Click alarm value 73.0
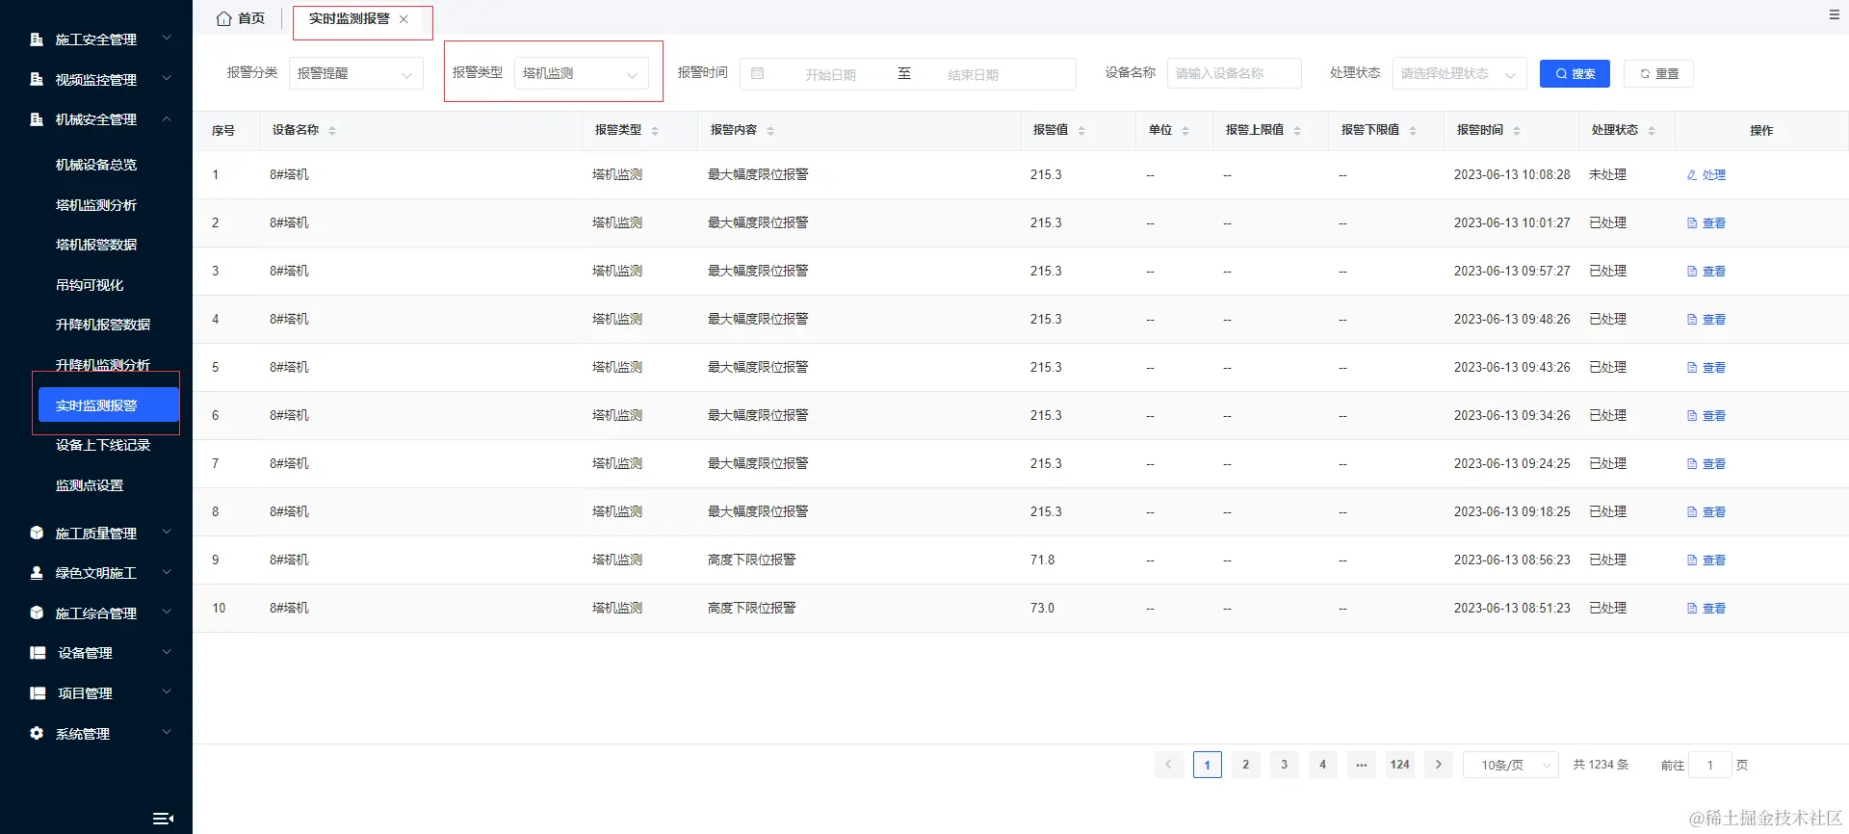Screen dimensions: 1849x834 coord(1042,608)
